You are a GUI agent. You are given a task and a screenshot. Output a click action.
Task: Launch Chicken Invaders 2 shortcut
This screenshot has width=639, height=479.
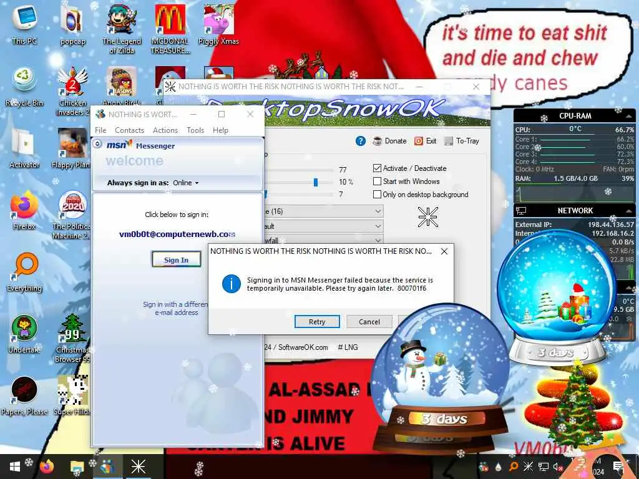pyautogui.click(x=72, y=90)
